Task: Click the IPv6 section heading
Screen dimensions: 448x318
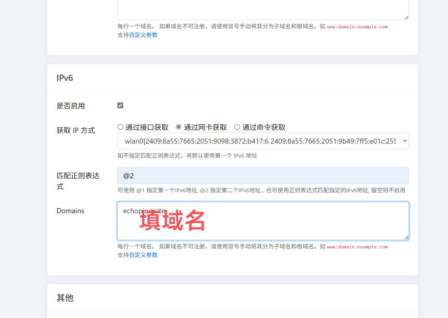Action: [x=65, y=78]
